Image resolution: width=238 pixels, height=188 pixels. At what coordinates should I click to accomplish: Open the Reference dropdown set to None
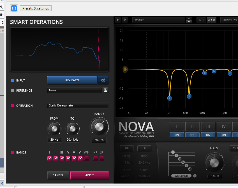tap(75, 90)
